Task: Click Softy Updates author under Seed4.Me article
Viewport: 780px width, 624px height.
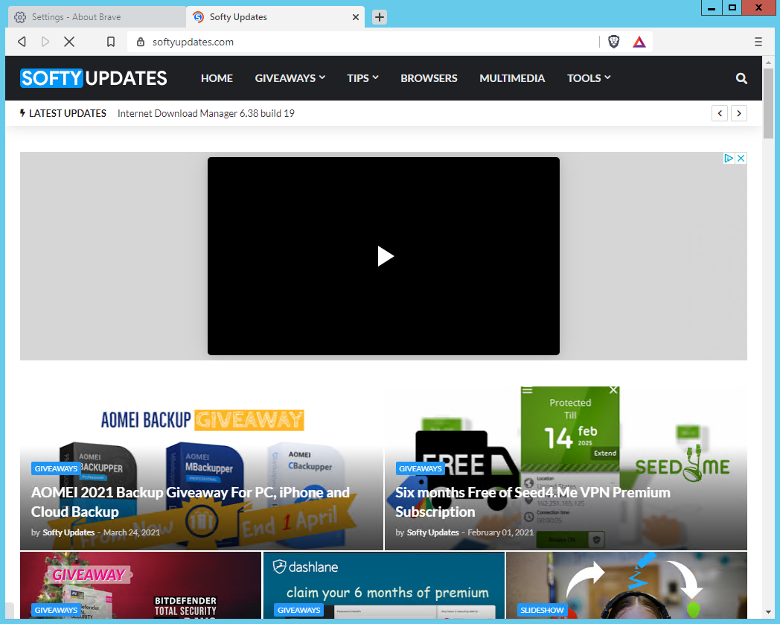Action: click(x=432, y=532)
